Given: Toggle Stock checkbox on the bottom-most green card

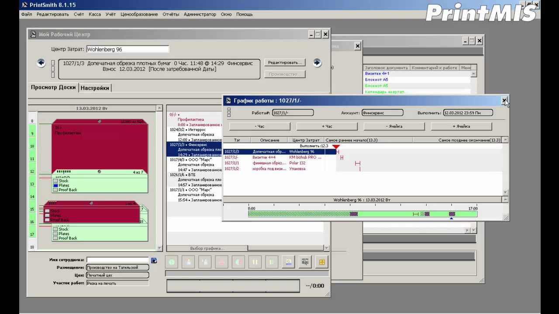Looking at the screenshot, I should (x=55, y=229).
